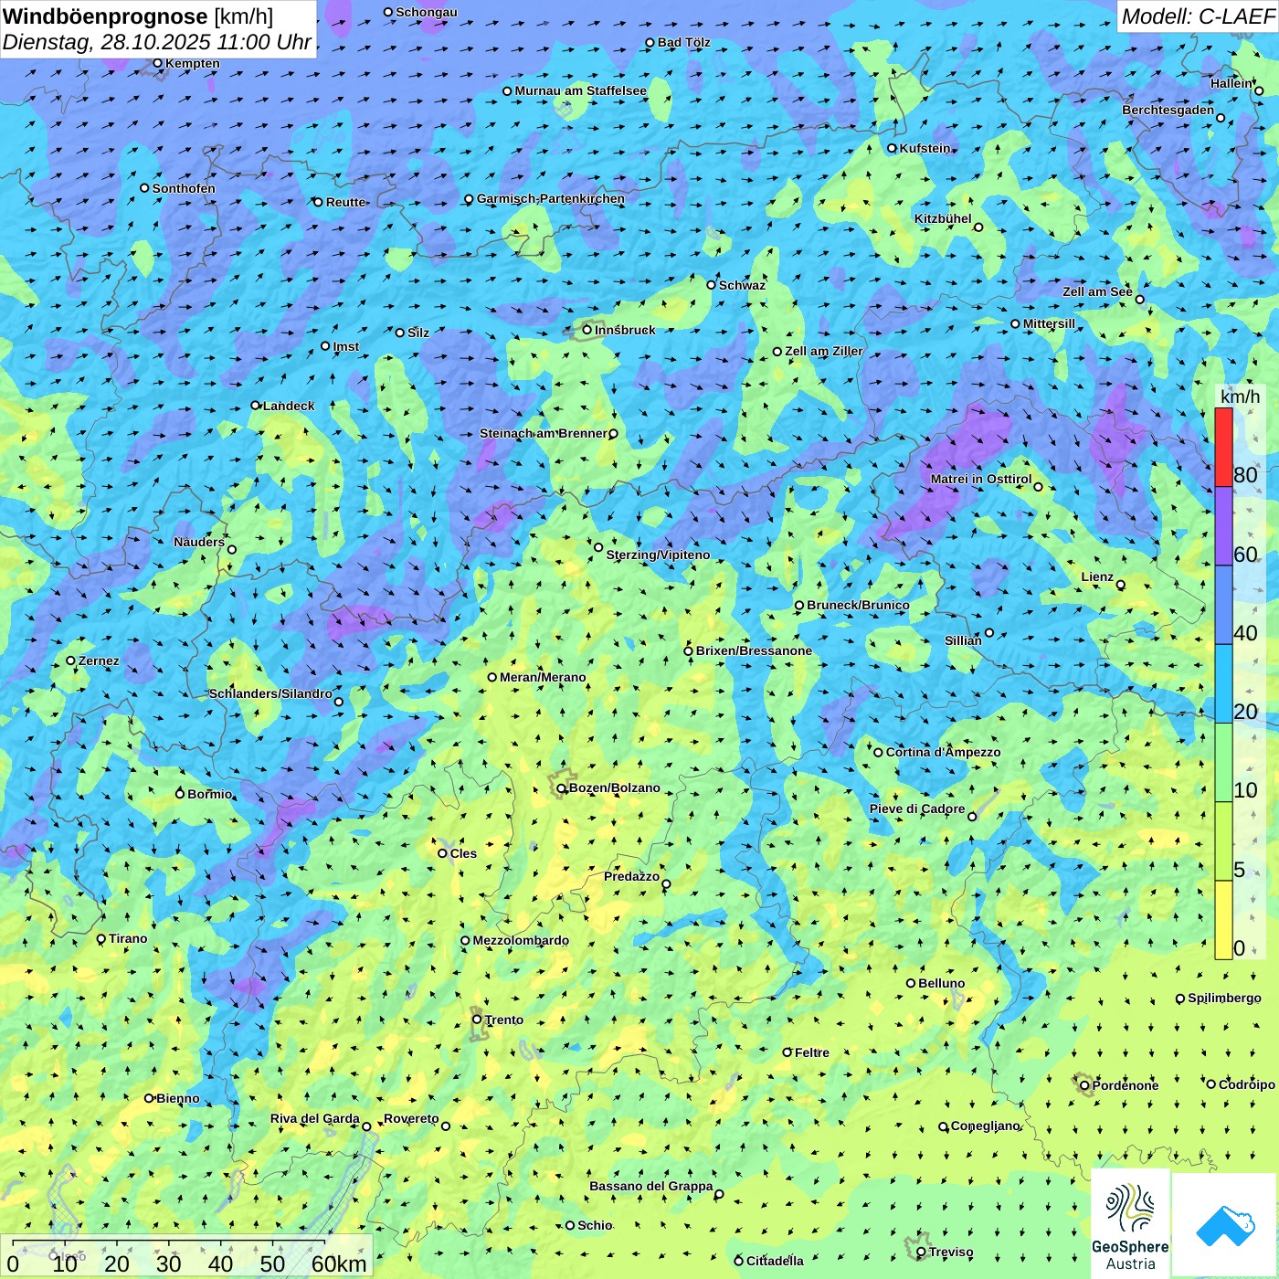Click the Zernez city label

coord(99,661)
